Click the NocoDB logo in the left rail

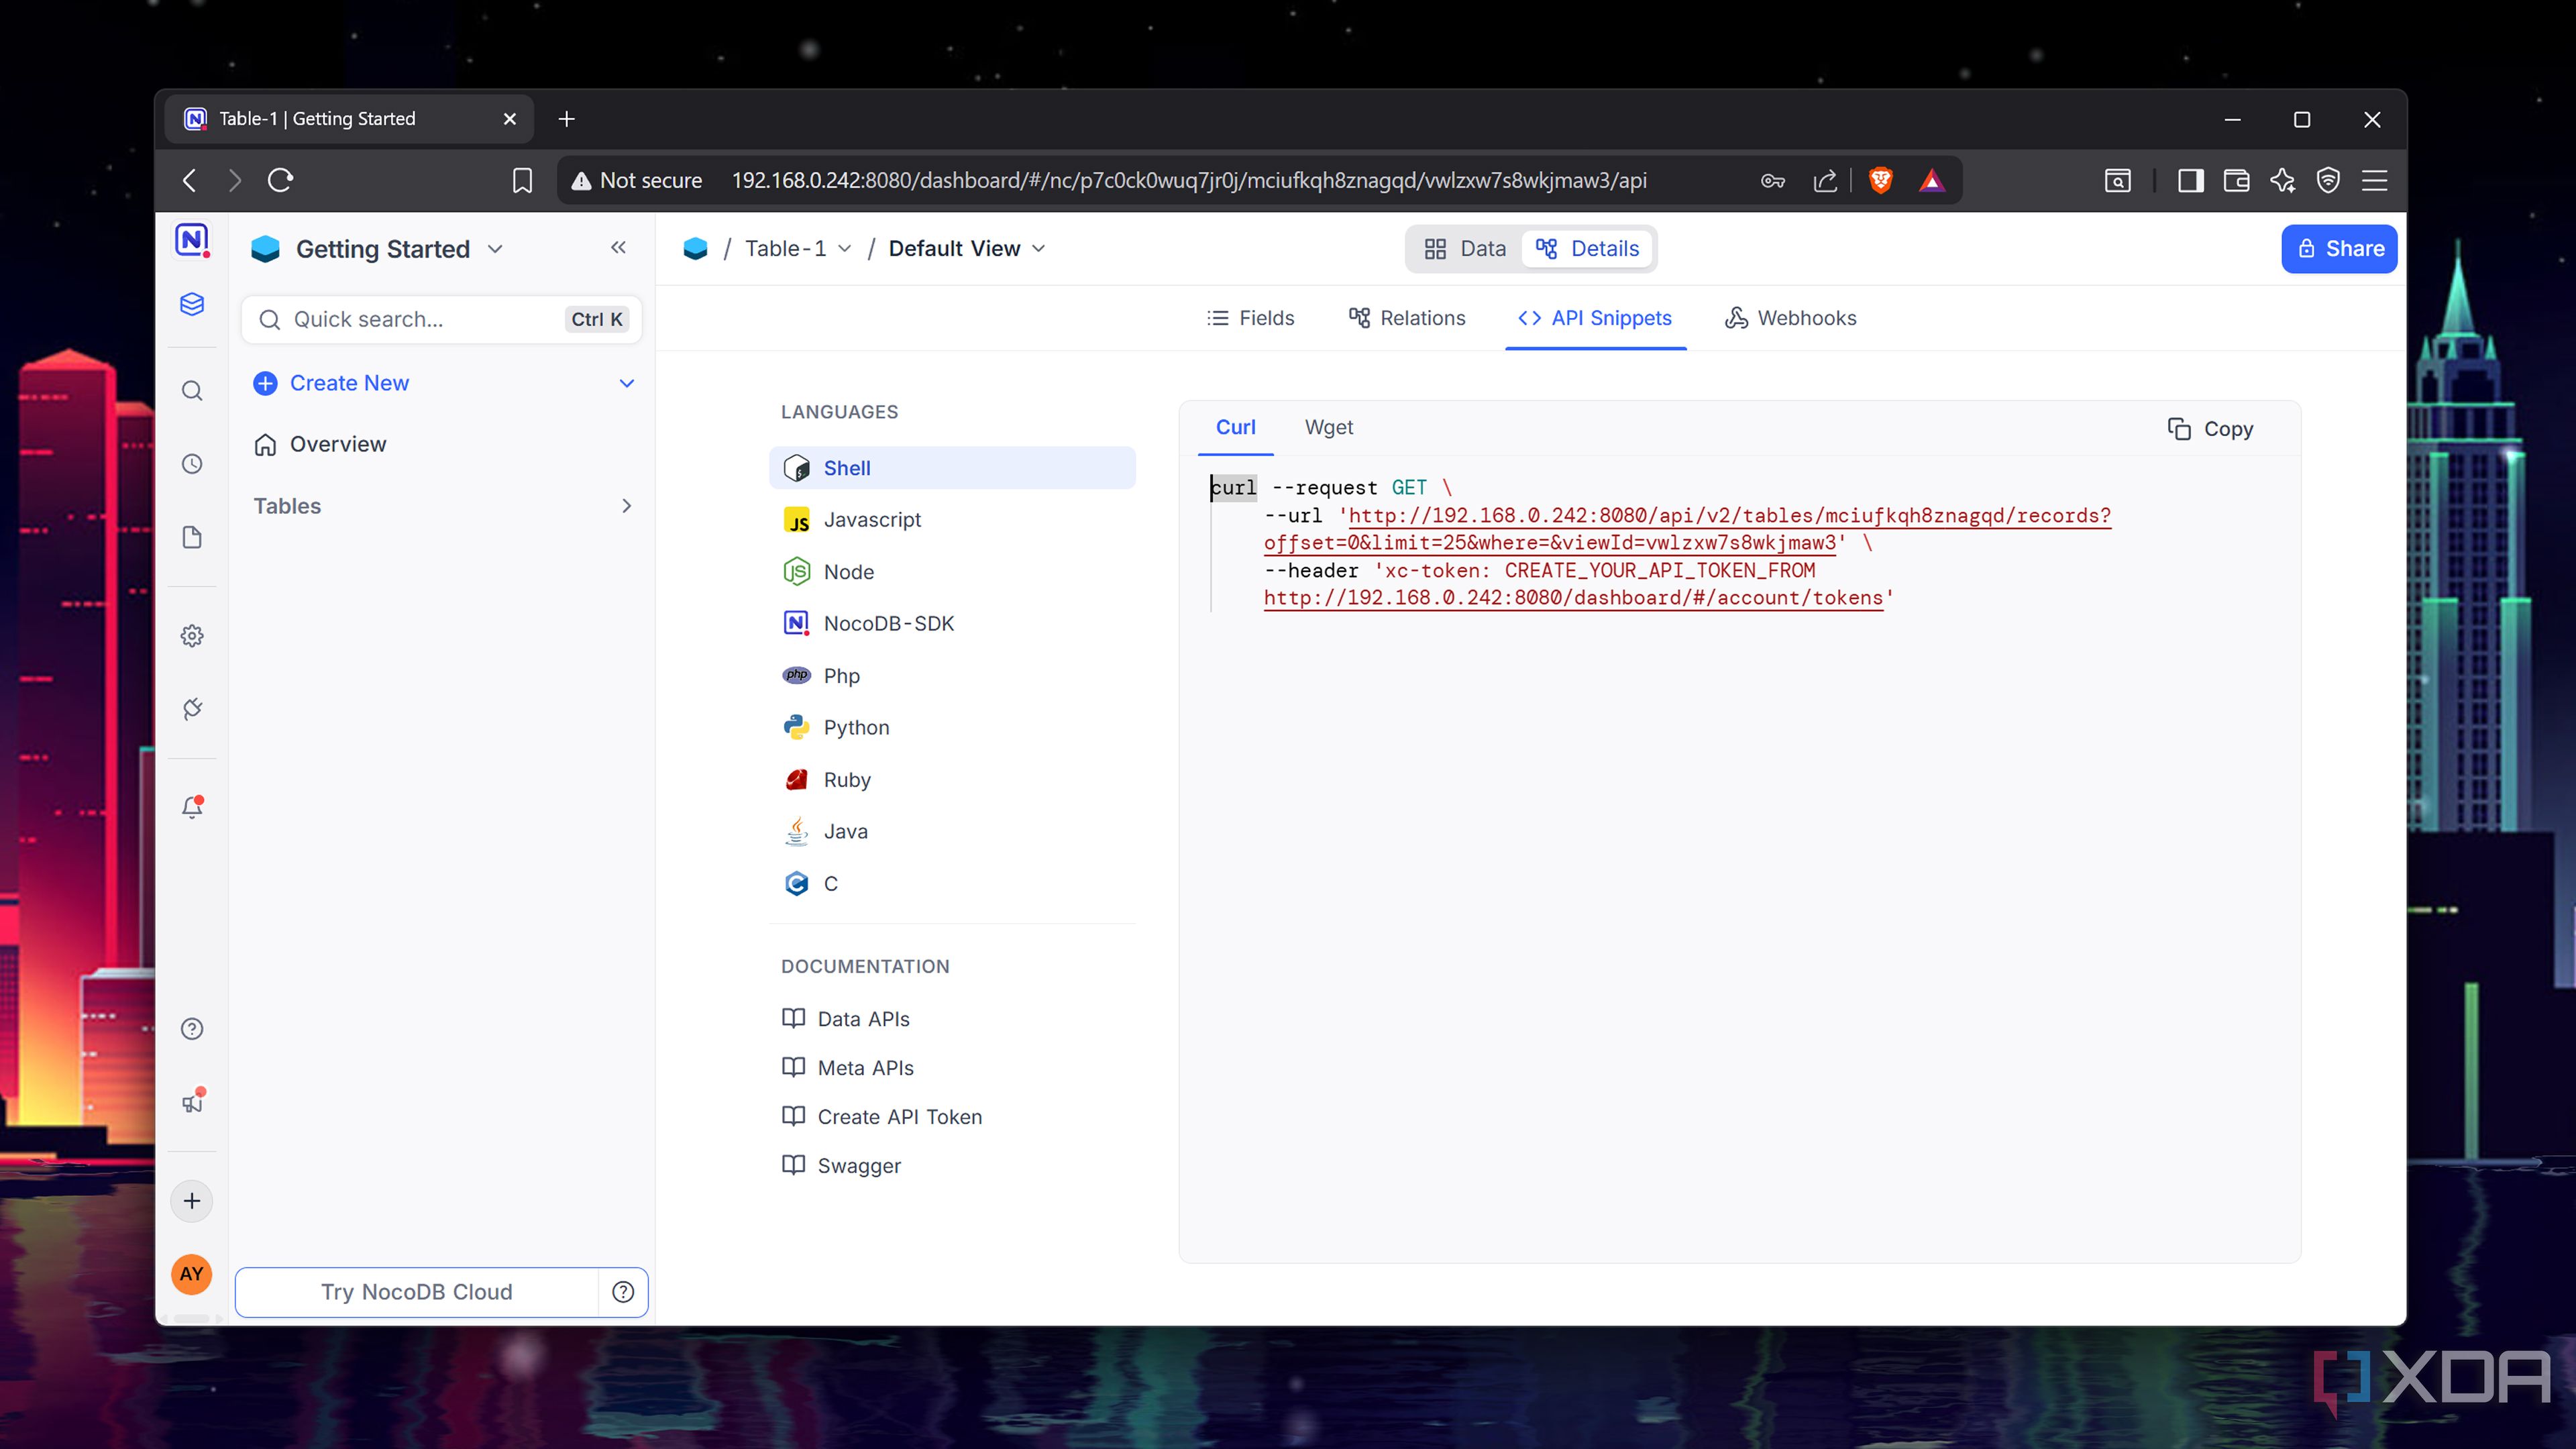(192, 240)
